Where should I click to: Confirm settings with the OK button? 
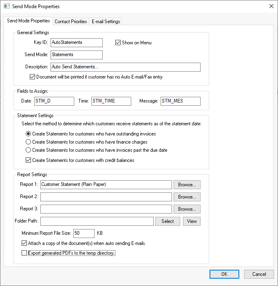[x=224, y=274]
